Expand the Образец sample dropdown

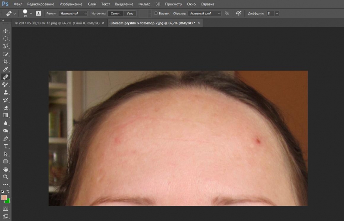click(205, 13)
